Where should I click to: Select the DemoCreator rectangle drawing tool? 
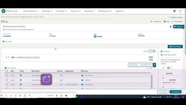tap(6, 95)
